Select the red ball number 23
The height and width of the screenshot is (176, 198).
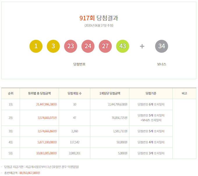click(x=70, y=46)
